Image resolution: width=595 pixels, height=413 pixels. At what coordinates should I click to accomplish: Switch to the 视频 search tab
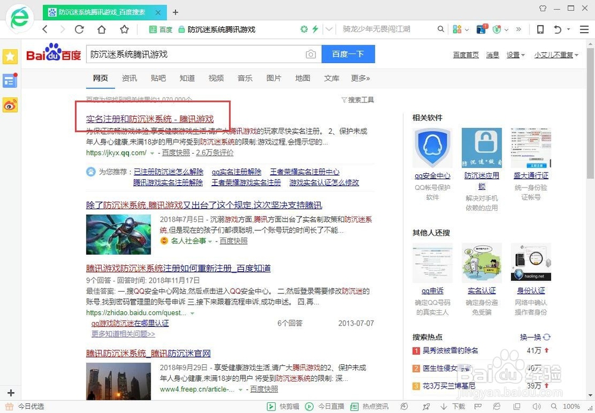[x=216, y=78]
